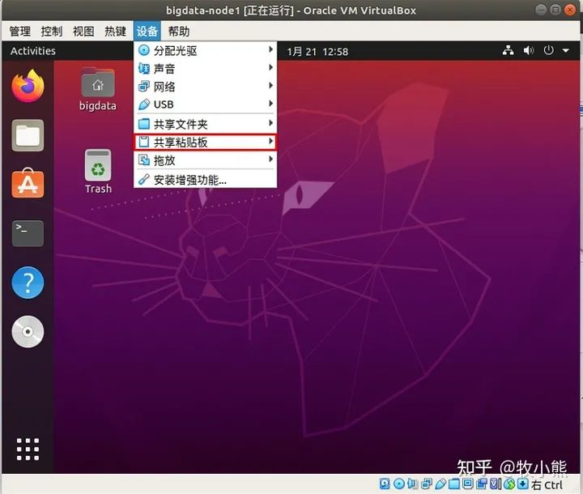Open the 视图 menu
Viewport: 583px width, 494px height.
(x=83, y=32)
